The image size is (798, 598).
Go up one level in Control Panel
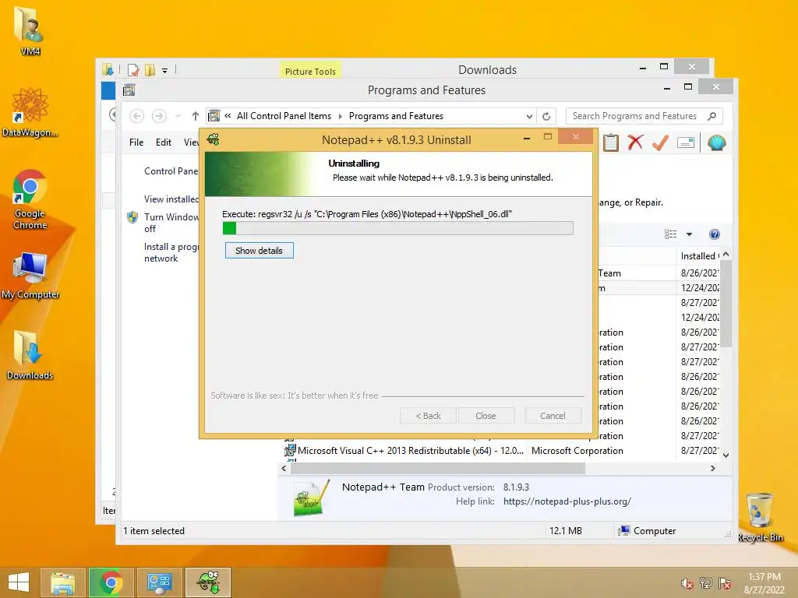pos(196,116)
